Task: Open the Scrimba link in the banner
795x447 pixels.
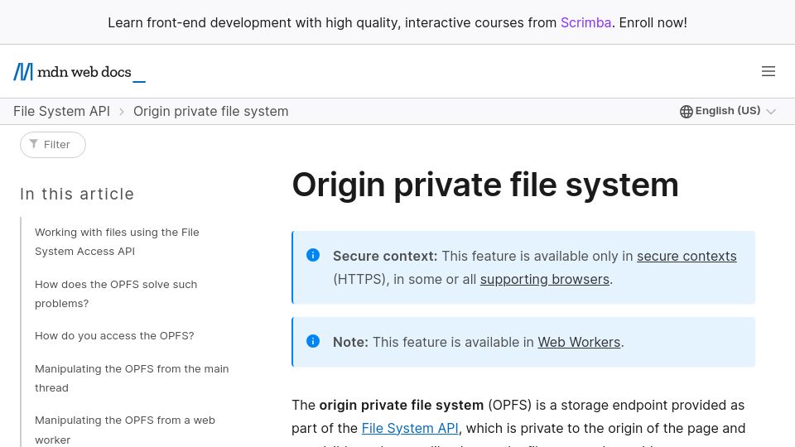Action: (585, 23)
